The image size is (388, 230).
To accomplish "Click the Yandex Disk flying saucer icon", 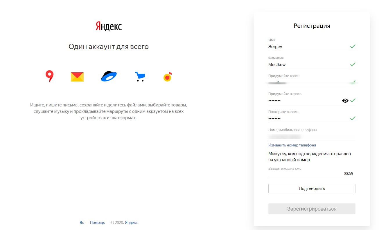I will tap(109, 76).
